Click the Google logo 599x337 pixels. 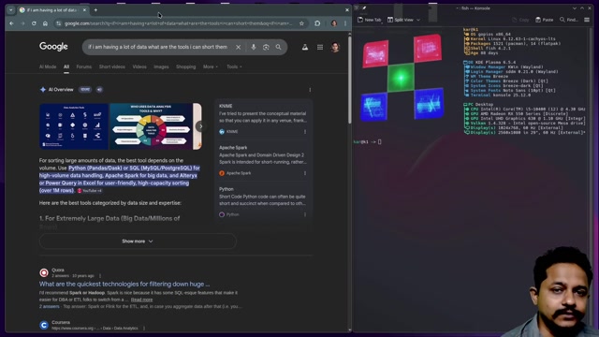(x=53, y=47)
